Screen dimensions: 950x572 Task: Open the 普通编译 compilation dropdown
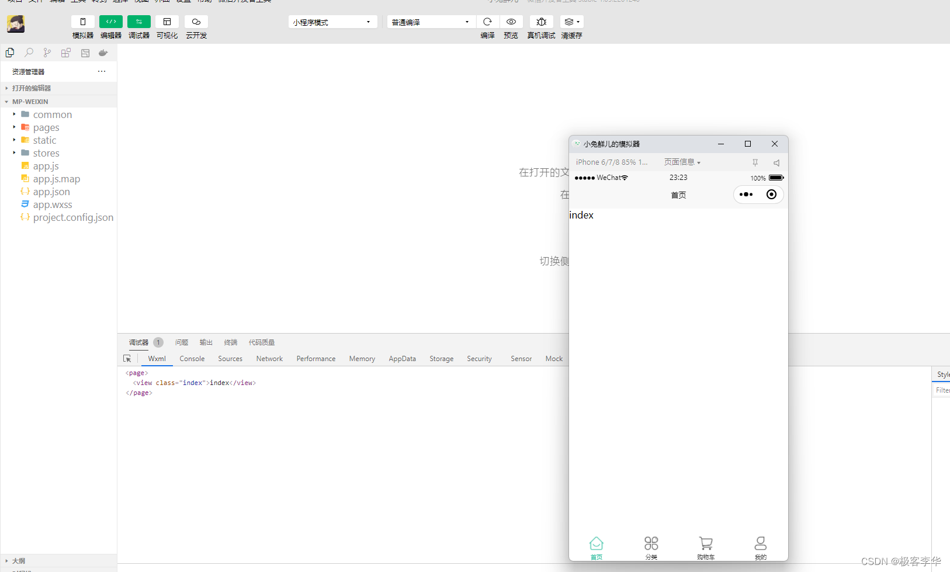[x=431, y=22]
